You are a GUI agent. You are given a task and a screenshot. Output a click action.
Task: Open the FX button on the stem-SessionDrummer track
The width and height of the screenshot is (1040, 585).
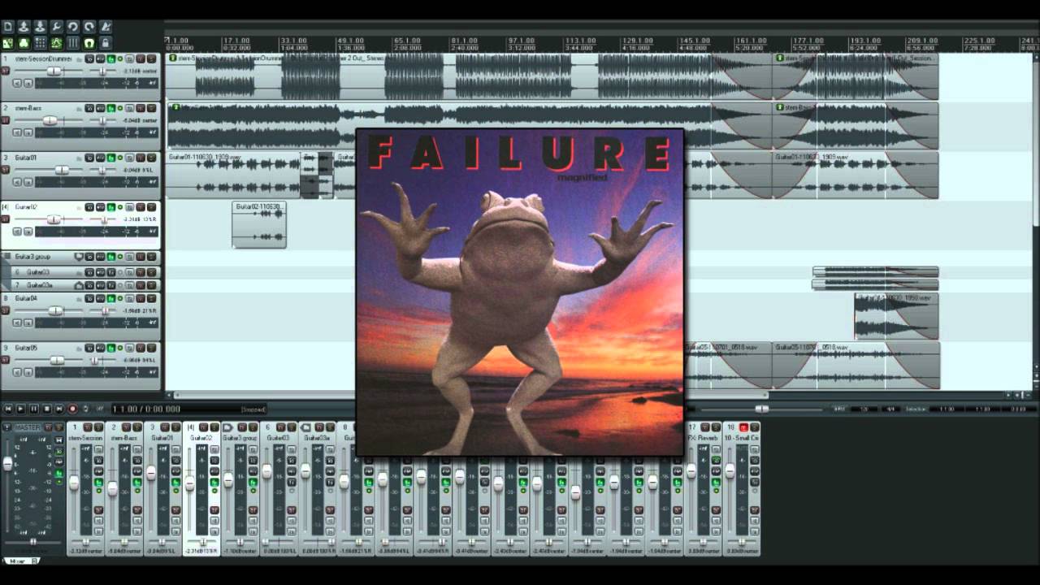[x=110, y=59]
